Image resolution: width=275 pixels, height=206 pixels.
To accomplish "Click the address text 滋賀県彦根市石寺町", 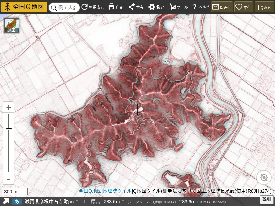I will pyautogui.click(x=46, y=202).
